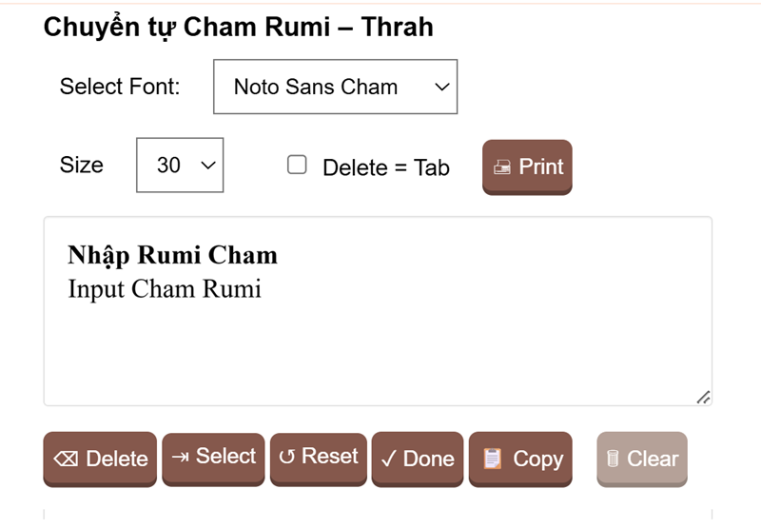The height and width of the screenshot is (528, 761).
Task: Click the size dropdown chevron arrow
Action: tap(208, 166)
